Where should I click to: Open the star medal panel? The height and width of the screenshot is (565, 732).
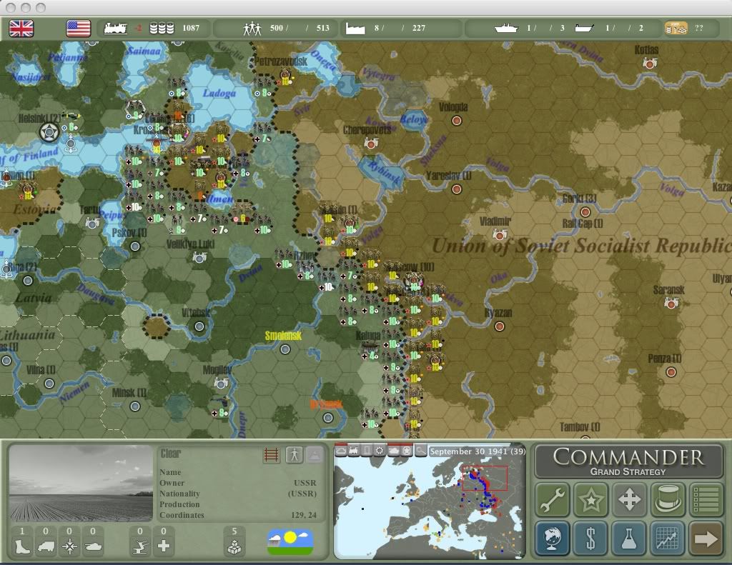591,499
